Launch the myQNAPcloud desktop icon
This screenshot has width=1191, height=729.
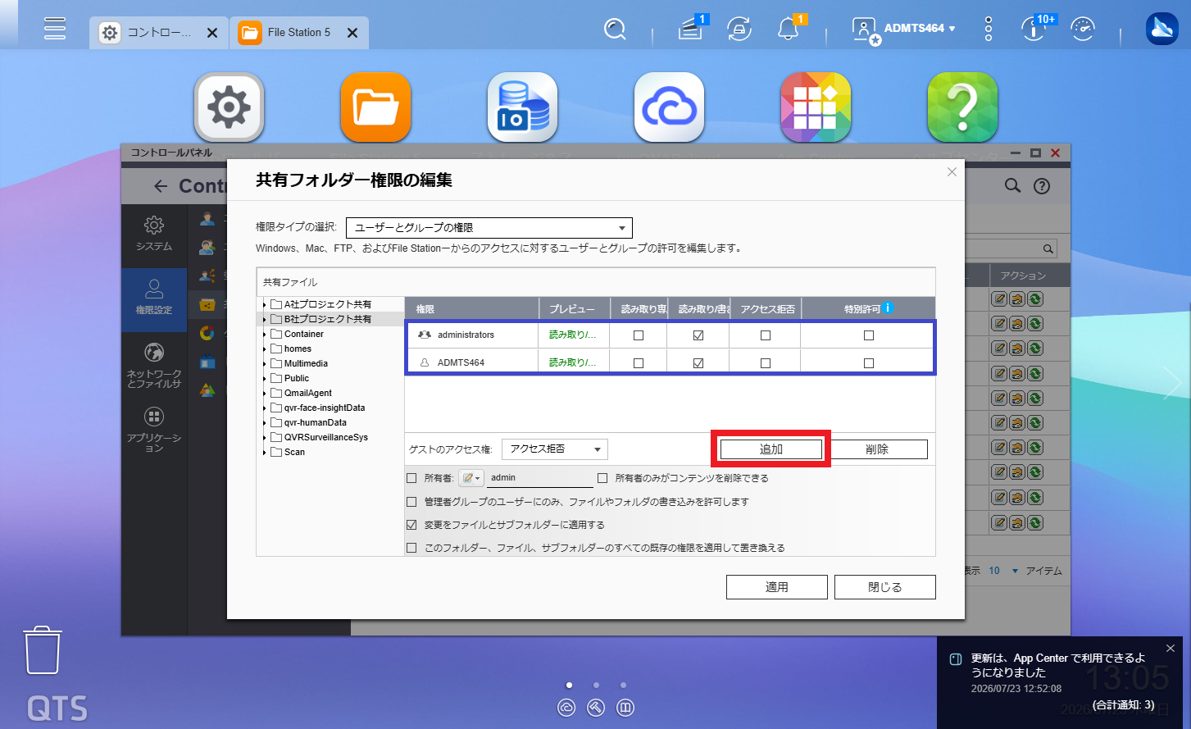pyautogui.click(x=669, y=107)
